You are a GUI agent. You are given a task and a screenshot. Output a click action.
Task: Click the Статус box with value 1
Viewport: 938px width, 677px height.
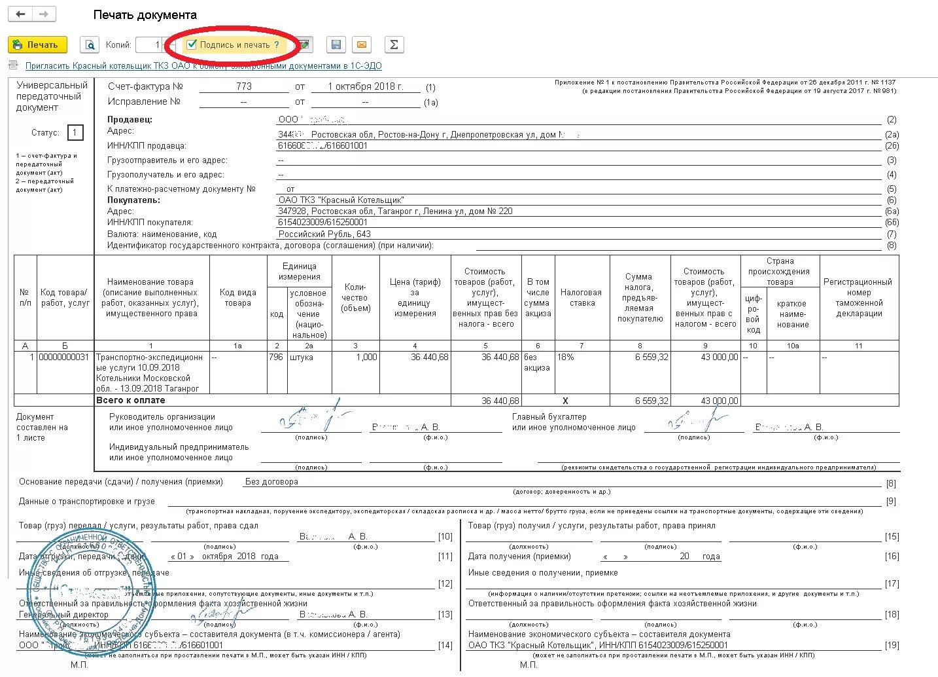(75, 132)
